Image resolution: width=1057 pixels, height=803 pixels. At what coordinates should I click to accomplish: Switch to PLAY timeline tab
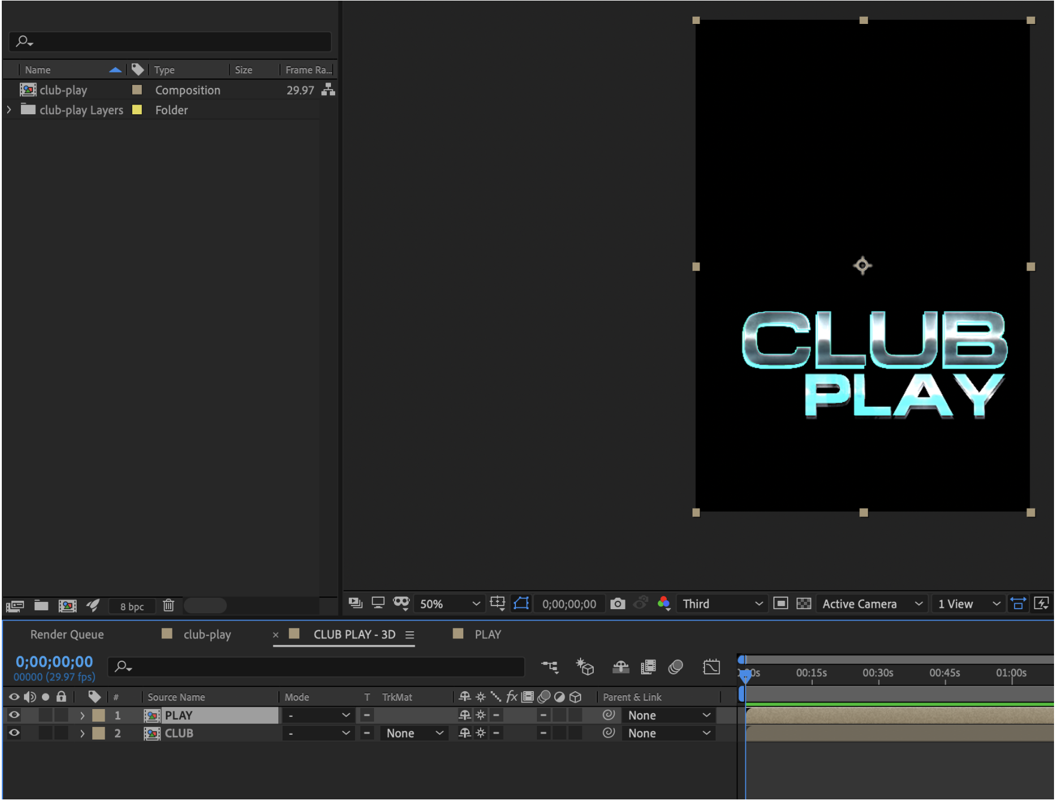[x=488, y=634]
